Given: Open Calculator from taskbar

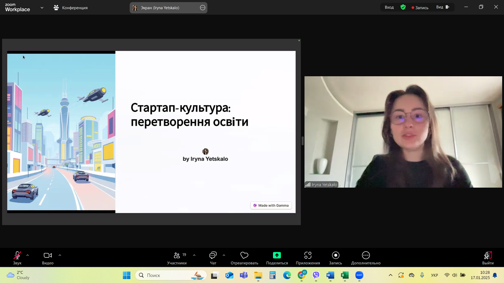Looking at the screenshot, I should click(272, 275).
